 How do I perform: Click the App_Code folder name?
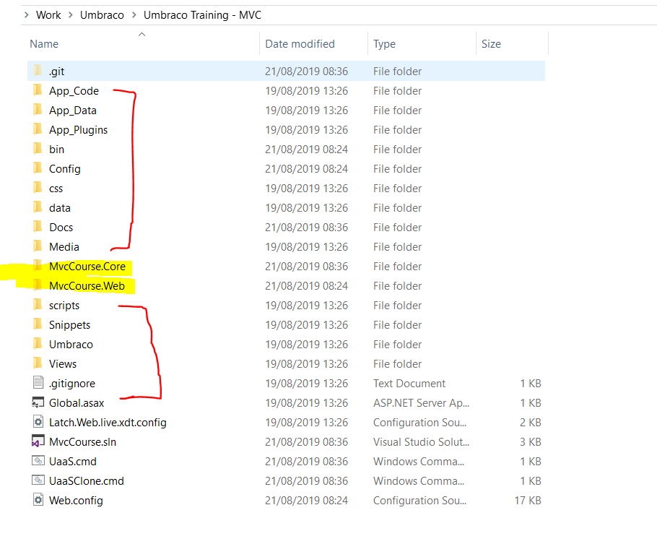click(74, 91)
